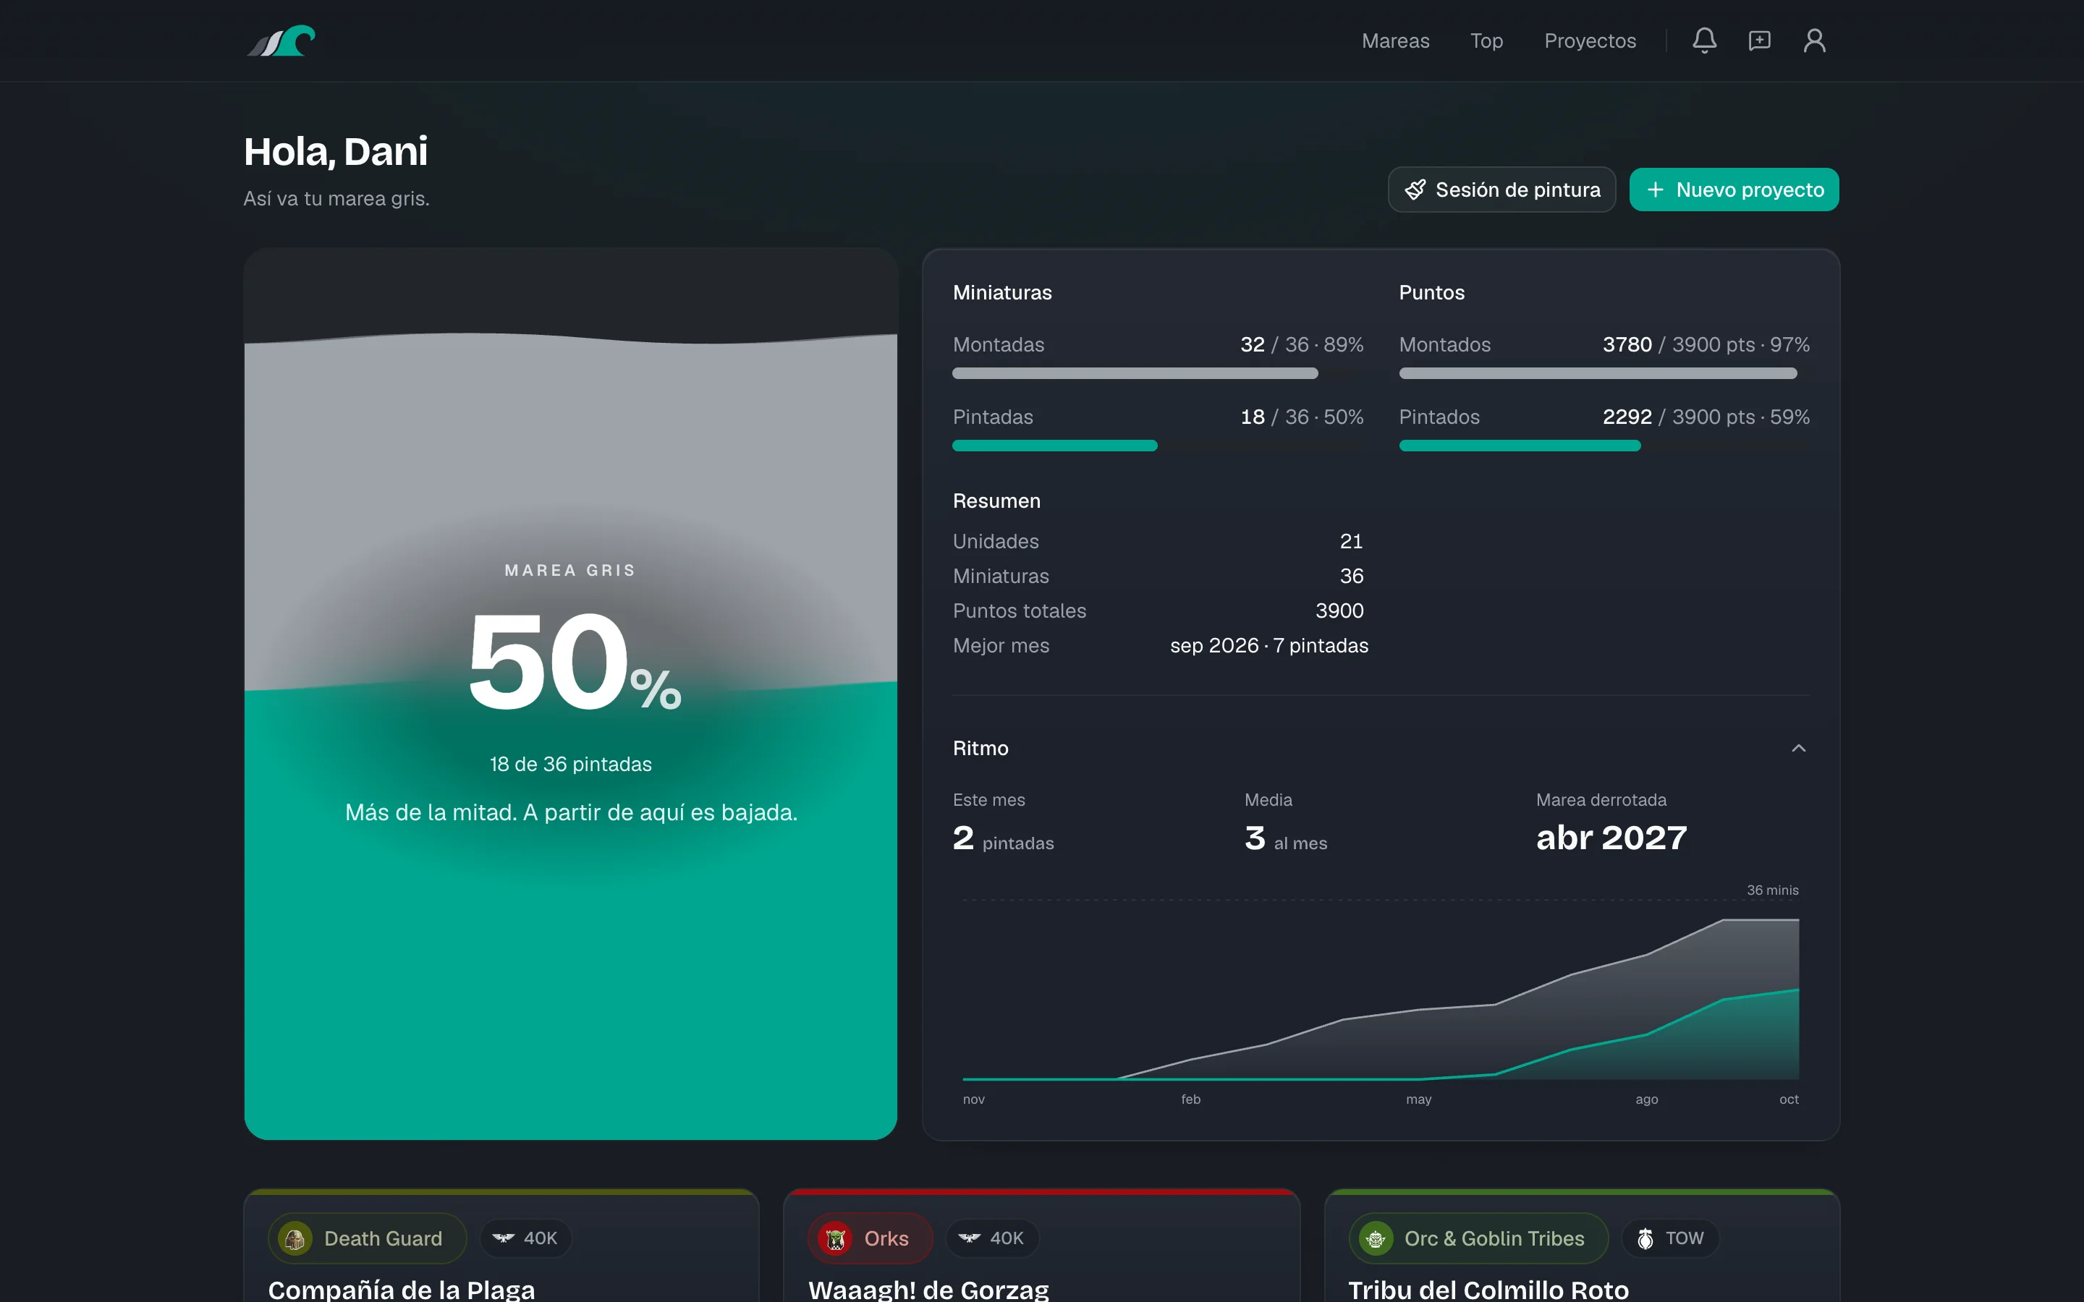Image resolution: width=2084 pixels, height=1302 pixels.
Task: Click the 40K badge beside Orks
Action: 992,1238
